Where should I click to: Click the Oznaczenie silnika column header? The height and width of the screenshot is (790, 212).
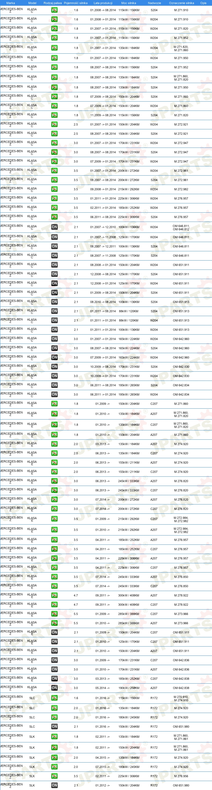[x=181, y=3]
